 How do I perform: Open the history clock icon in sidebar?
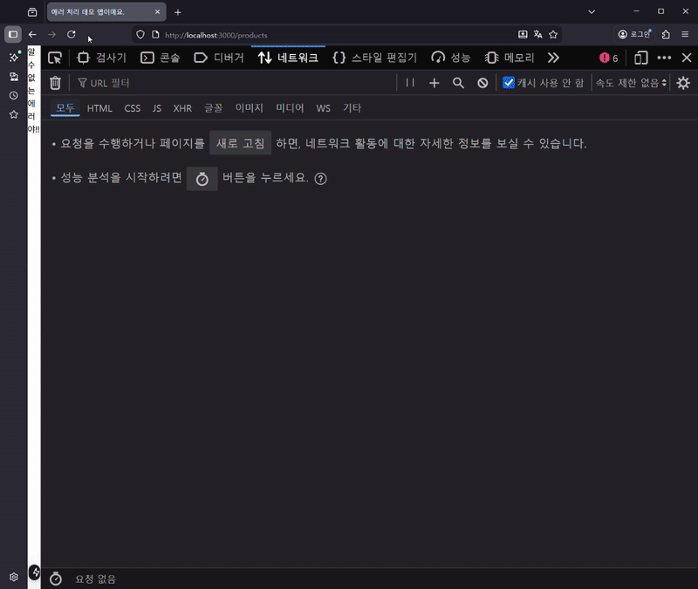coord(12,95)
